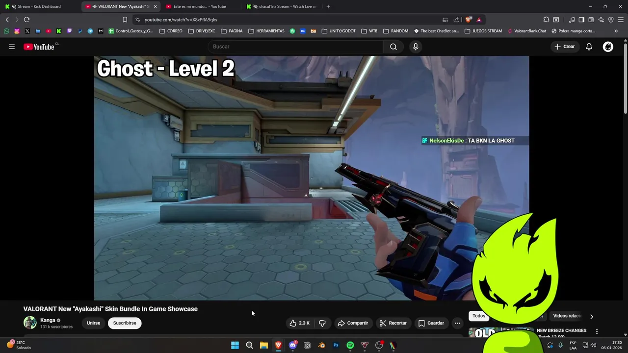Open the PAGINA bookmarks folder
This screenshot has height=353, width=628.
point(232,31)
